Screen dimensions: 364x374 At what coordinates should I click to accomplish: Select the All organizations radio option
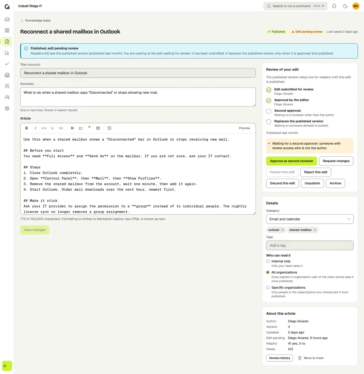pyautogui.click(x=268, y=272)
